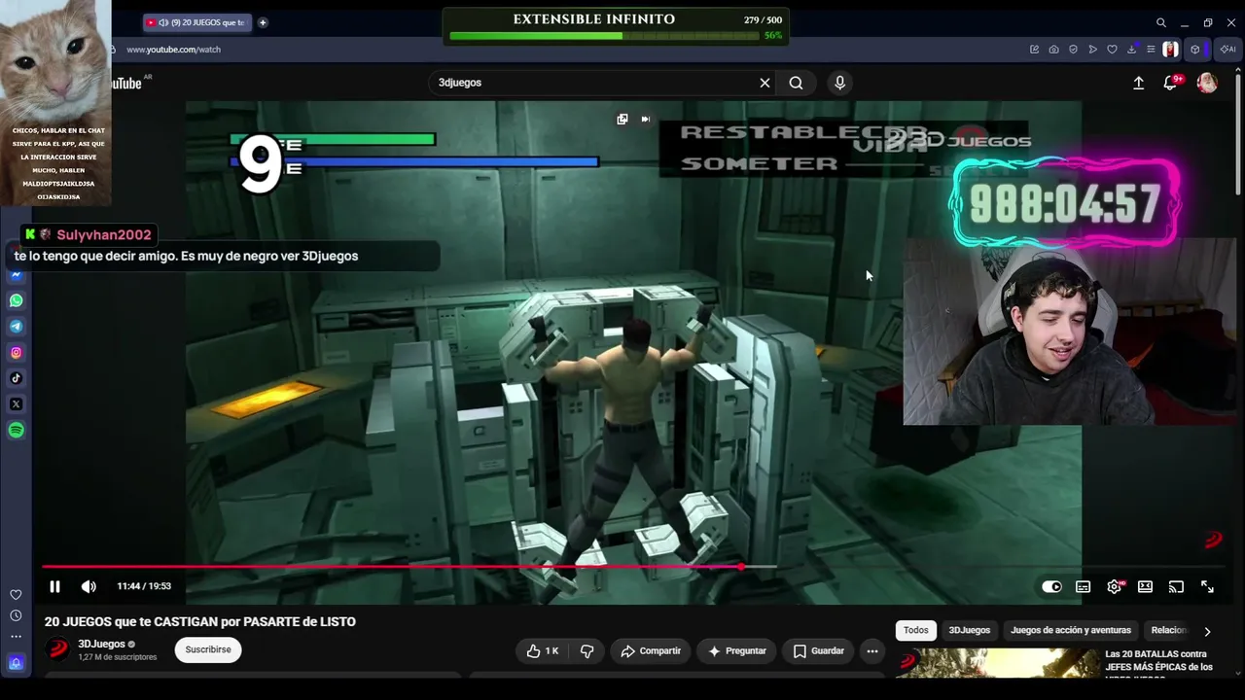Subscribe to 3DJuegos with the Suscribirse button
1245x700 pixels.
208,649
